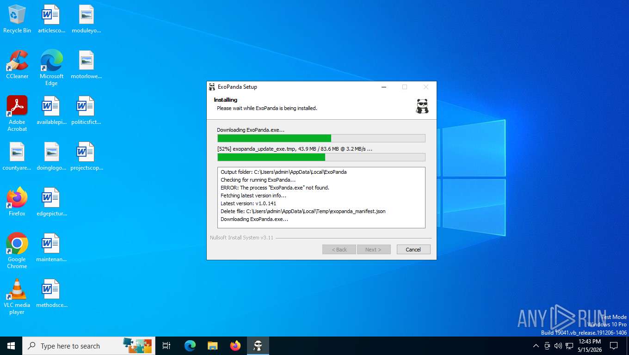The image size is (629, 355).
Task: Select the 'Fetching latest version info...' log line
Action: pos(253,196)
